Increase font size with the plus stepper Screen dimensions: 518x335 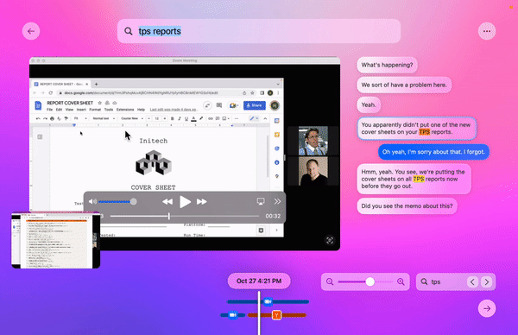click(x=165, y=118)
